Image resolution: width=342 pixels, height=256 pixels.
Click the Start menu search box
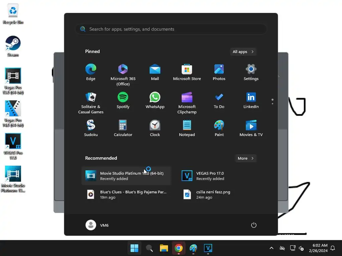click(171, 29)
